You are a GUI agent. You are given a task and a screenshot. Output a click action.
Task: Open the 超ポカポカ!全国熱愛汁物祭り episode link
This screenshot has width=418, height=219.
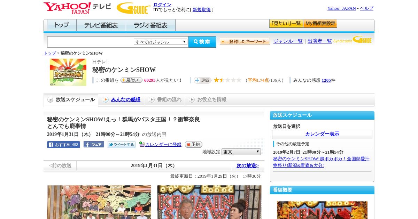(321, 162)
